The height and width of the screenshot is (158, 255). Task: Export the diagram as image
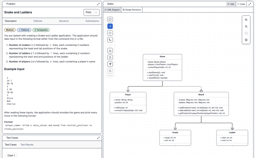(246, 40)
